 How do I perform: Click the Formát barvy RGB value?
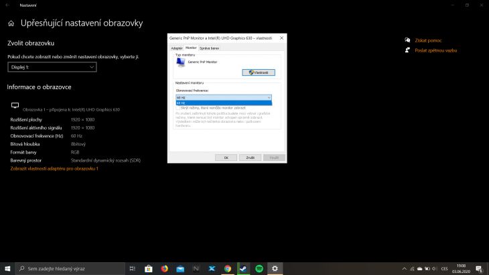click(x=75, y=152)
